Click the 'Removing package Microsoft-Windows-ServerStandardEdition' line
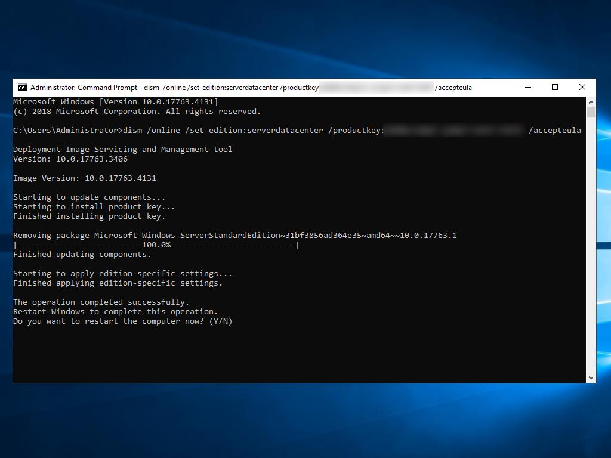Image resolution: width=611 pixels, height=458 pixels. click(235, 235)
